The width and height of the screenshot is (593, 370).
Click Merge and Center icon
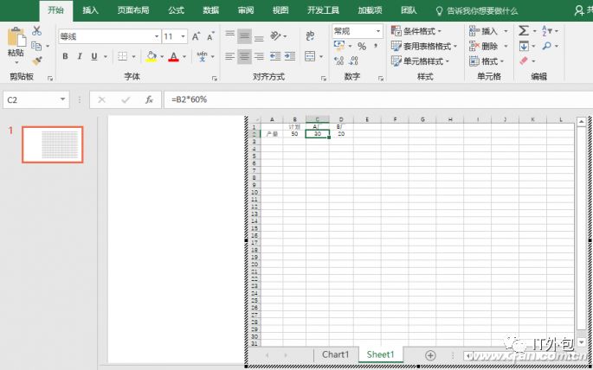pyautogui.click(x=310, y=57)
